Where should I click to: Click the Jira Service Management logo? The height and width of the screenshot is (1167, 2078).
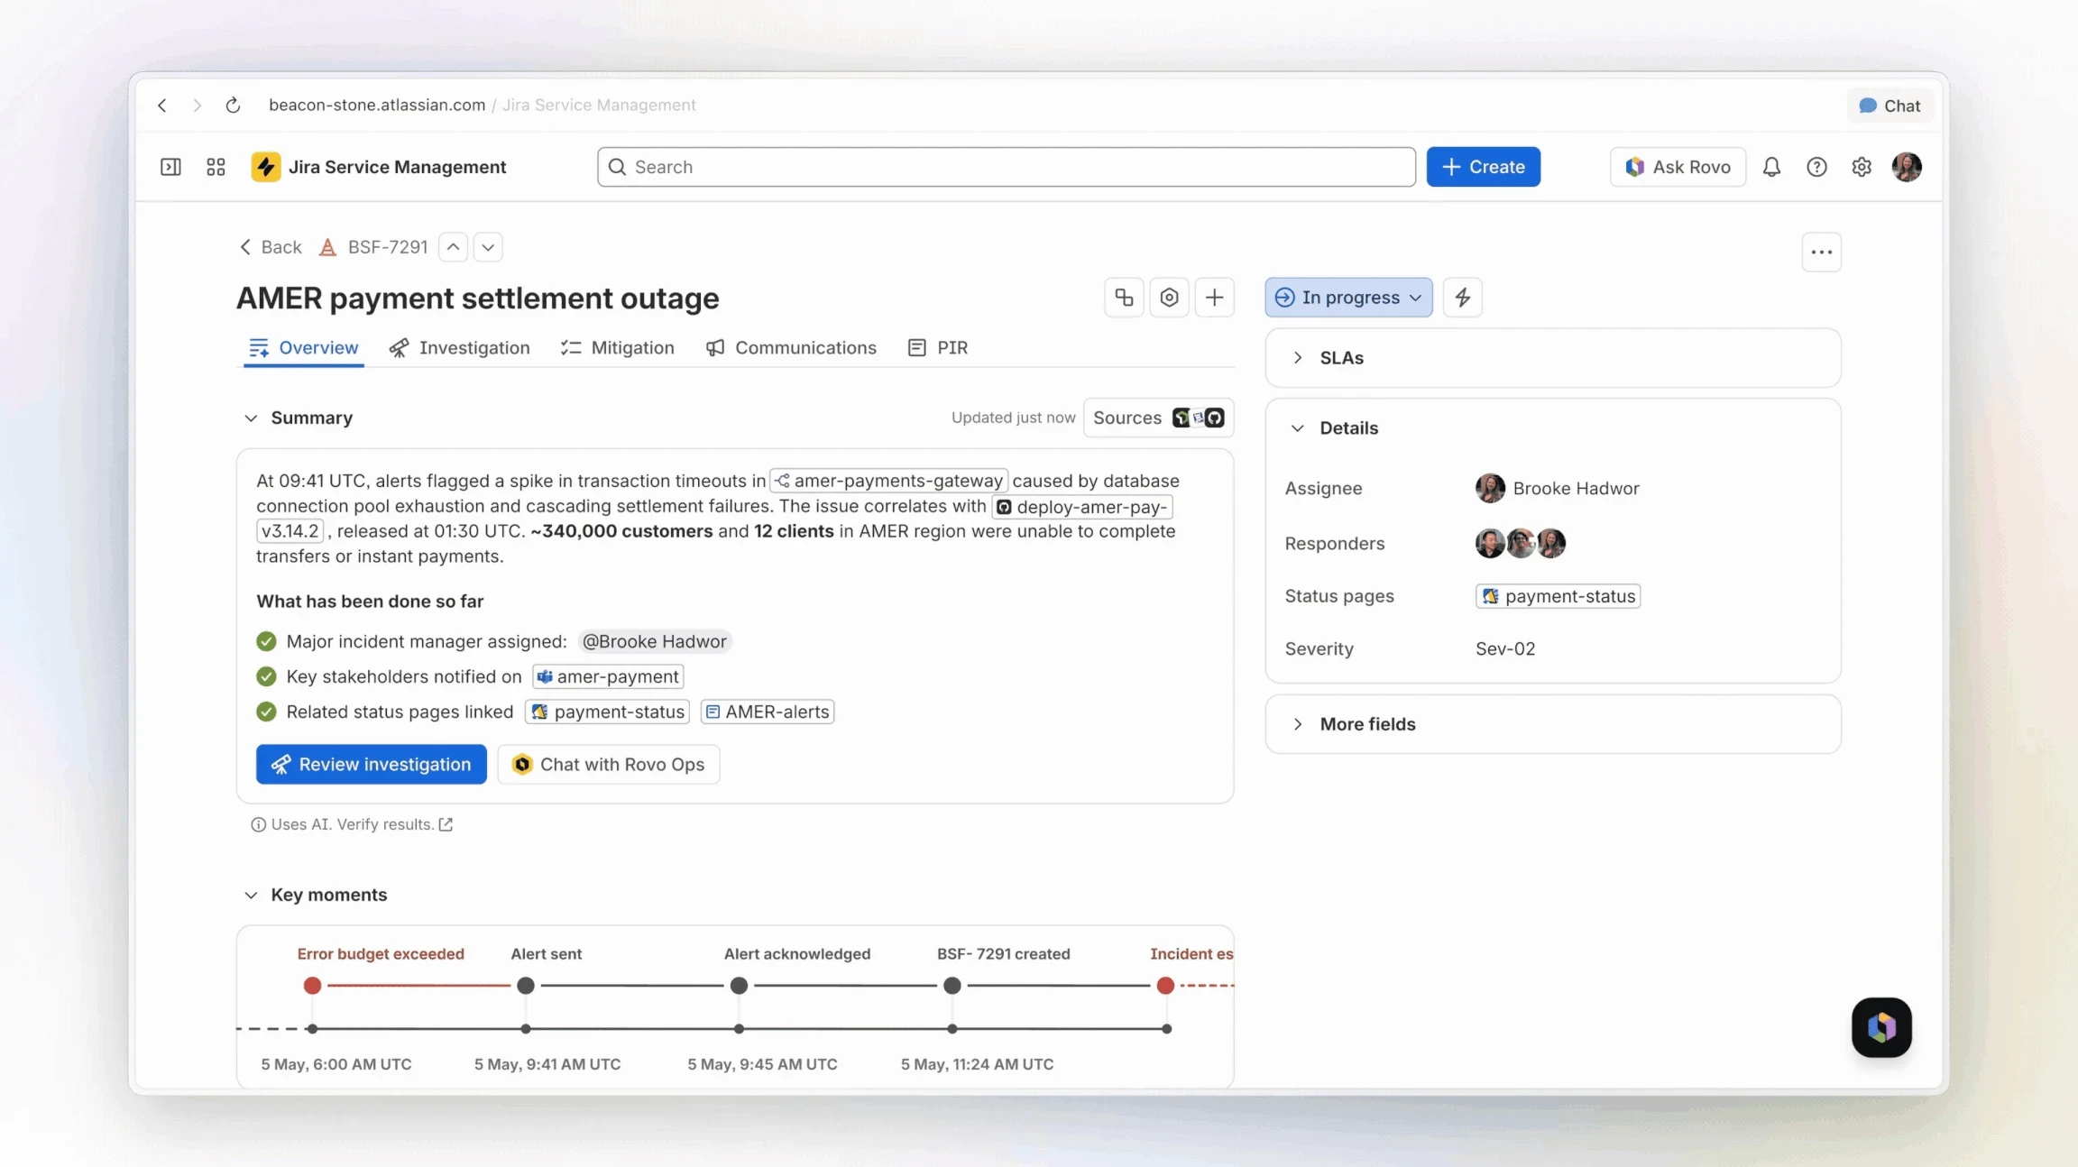point(266,167)
